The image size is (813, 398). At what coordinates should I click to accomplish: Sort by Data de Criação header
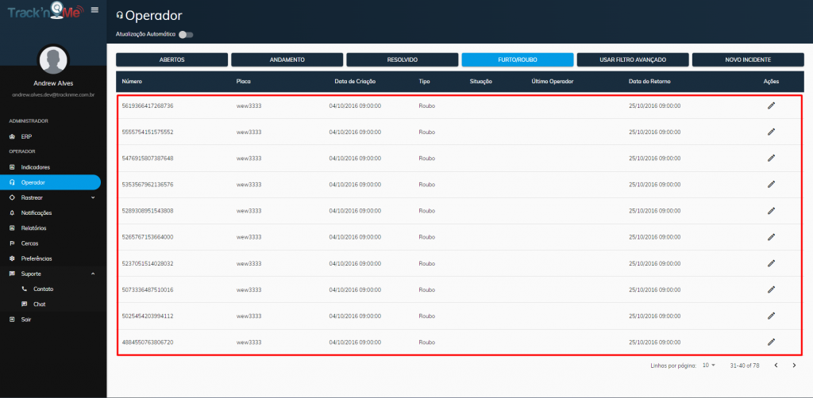click(355, 82)
